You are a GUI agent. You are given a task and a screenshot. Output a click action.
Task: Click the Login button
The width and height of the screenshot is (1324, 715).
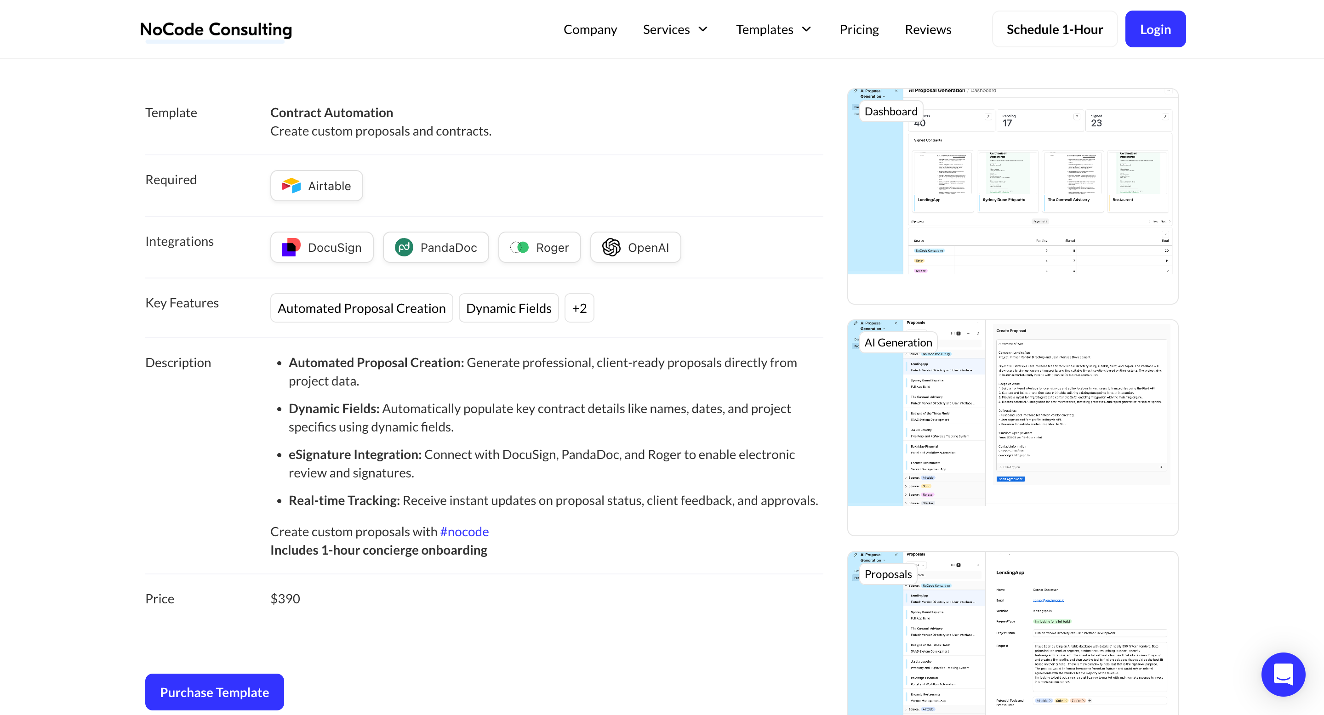pos(1155,29)
